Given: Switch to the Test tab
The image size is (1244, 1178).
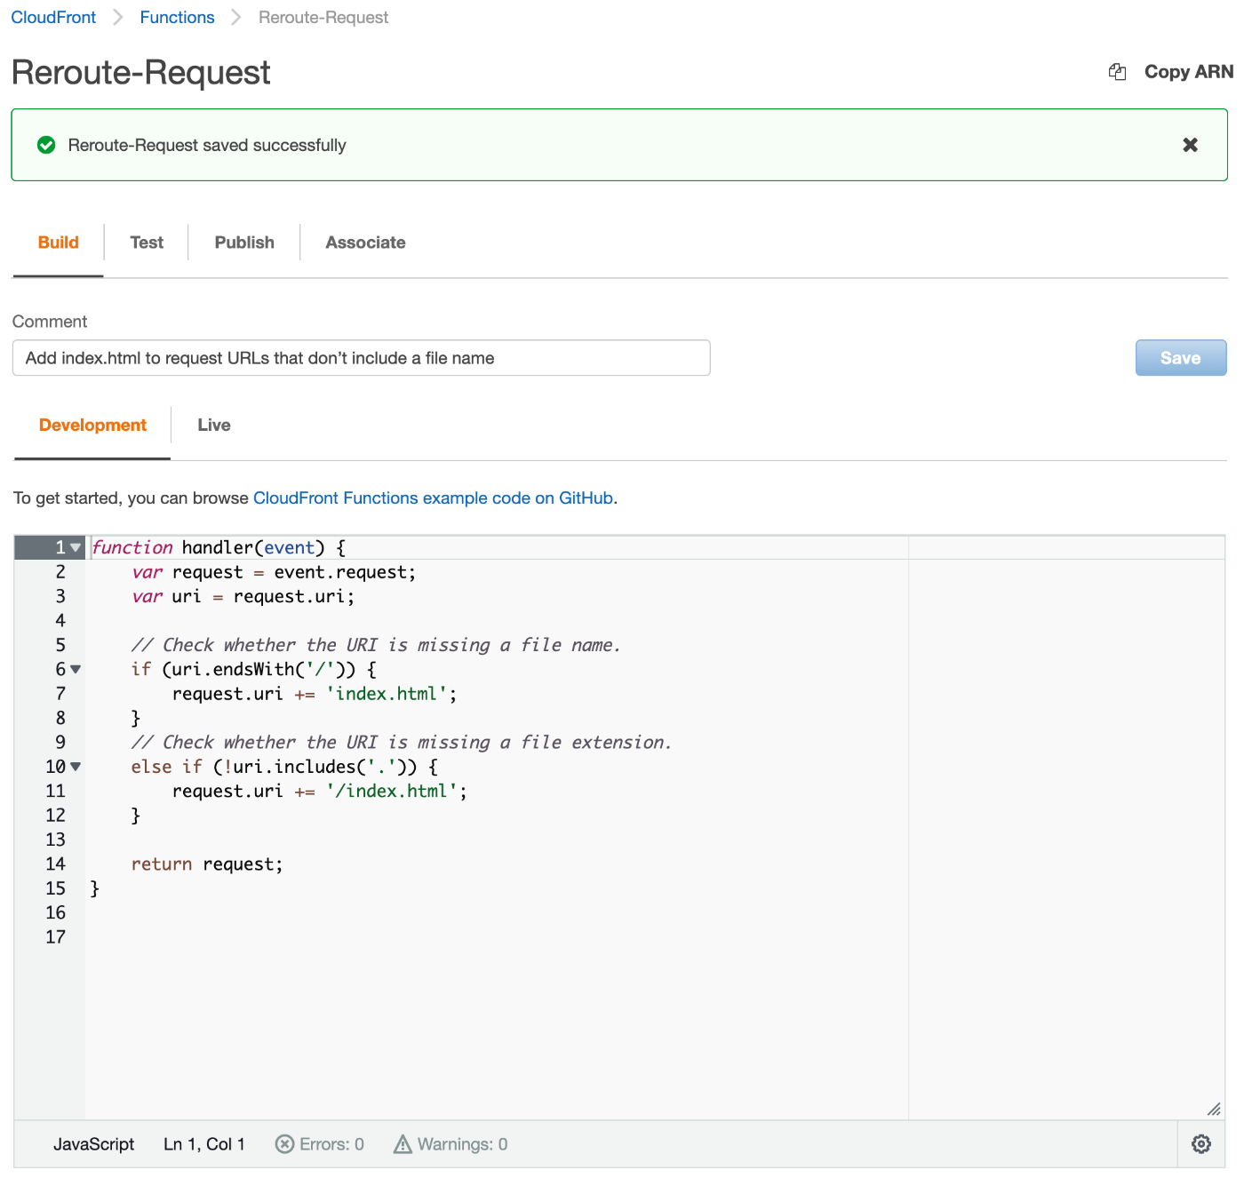Looking at the screenshot, I should click(x=147, y=243).
